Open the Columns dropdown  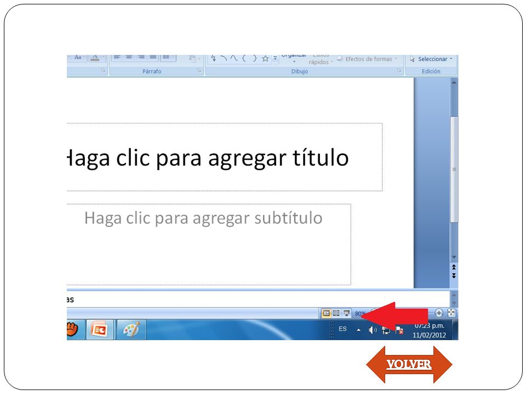(x=168, y=57)
